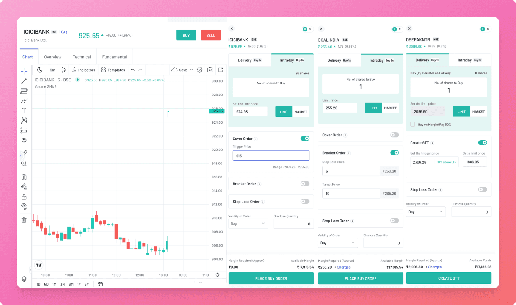Open the prediction and measurement tools
The width and height of the screenshot is (516, 305).
click(x=24, y=130)
